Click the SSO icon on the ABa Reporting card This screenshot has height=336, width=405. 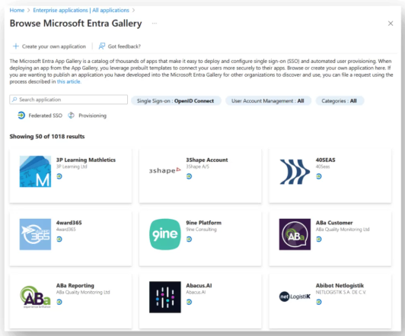point(59,302)
